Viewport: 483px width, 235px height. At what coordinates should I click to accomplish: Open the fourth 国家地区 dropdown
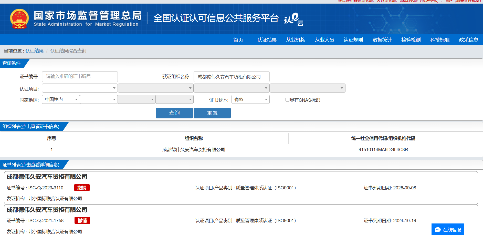[x=175, y=99]
